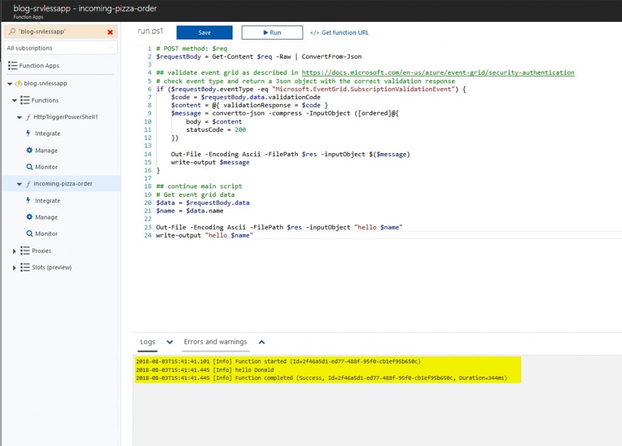Click code line 14 Out-File with $message
This screenshot has height=446, width=622.
pyautogui.click(x=290, y=154)
